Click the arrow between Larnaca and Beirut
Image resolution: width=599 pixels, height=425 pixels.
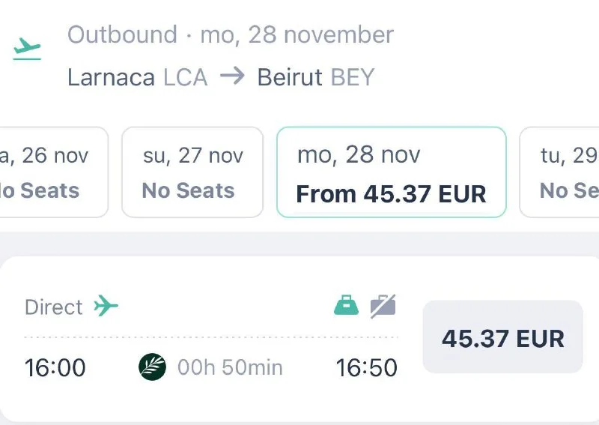(232, 76)
